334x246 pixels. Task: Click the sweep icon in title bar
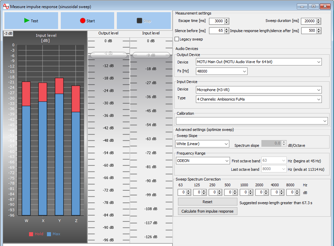(x=6, y=7)
